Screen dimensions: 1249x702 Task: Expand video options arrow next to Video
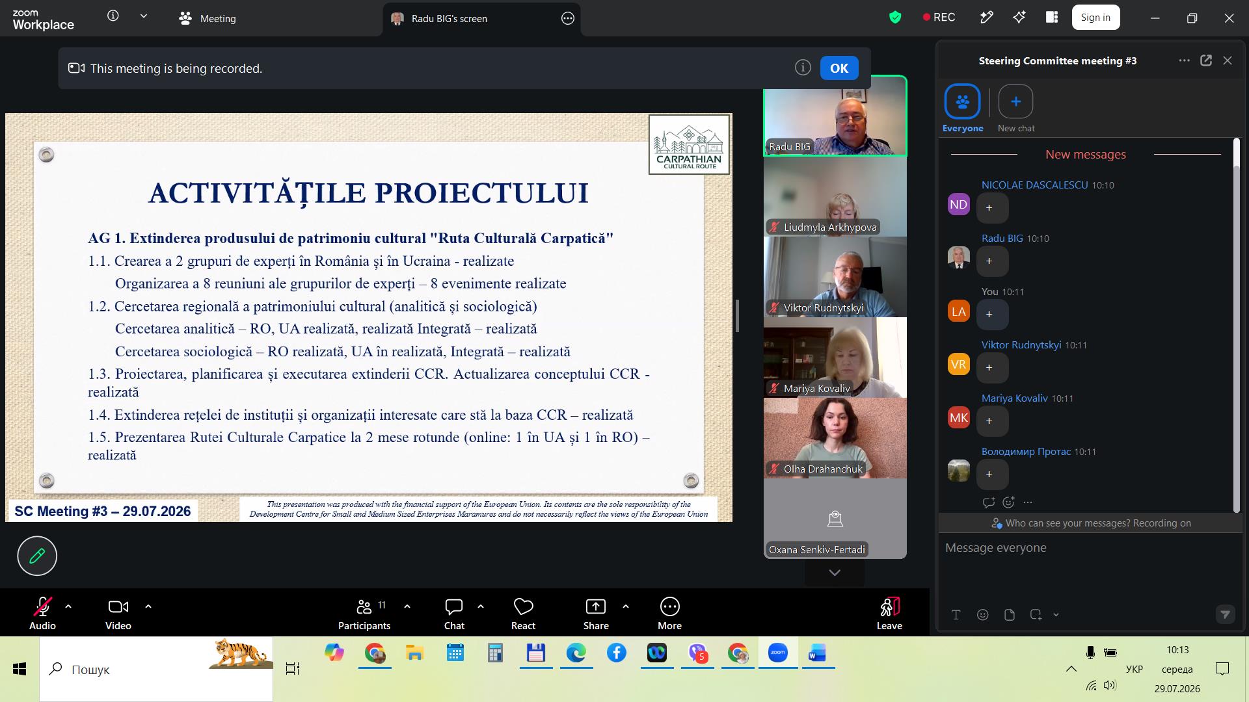pyautogui.click(x=148, y=606)
